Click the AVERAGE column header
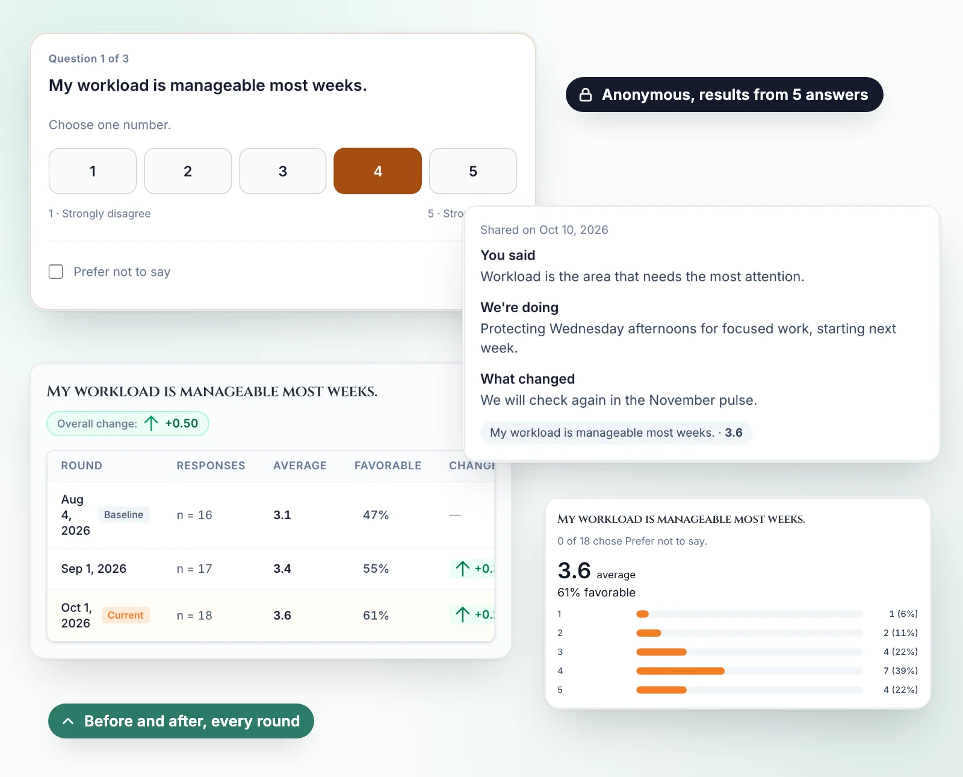963x777 pixels. (300, 466)
